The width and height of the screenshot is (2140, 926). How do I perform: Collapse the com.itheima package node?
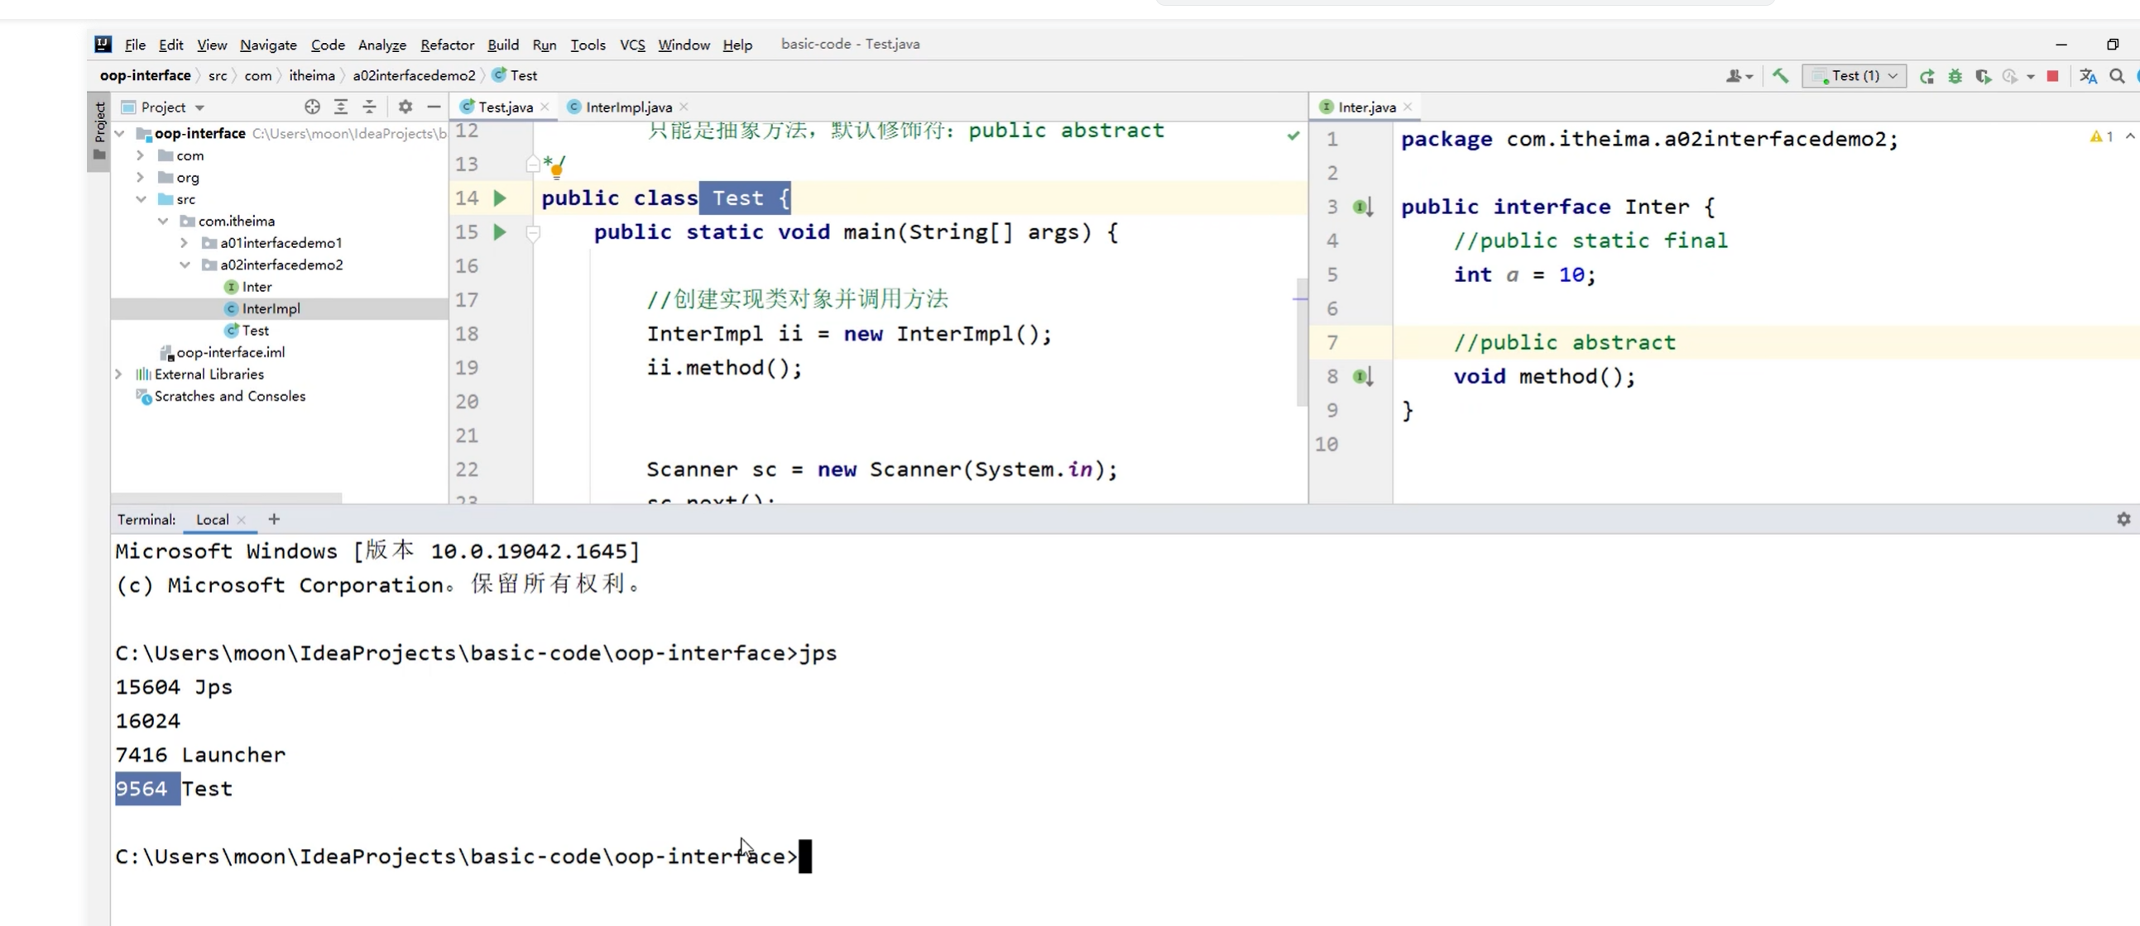(x=164, y=220)
